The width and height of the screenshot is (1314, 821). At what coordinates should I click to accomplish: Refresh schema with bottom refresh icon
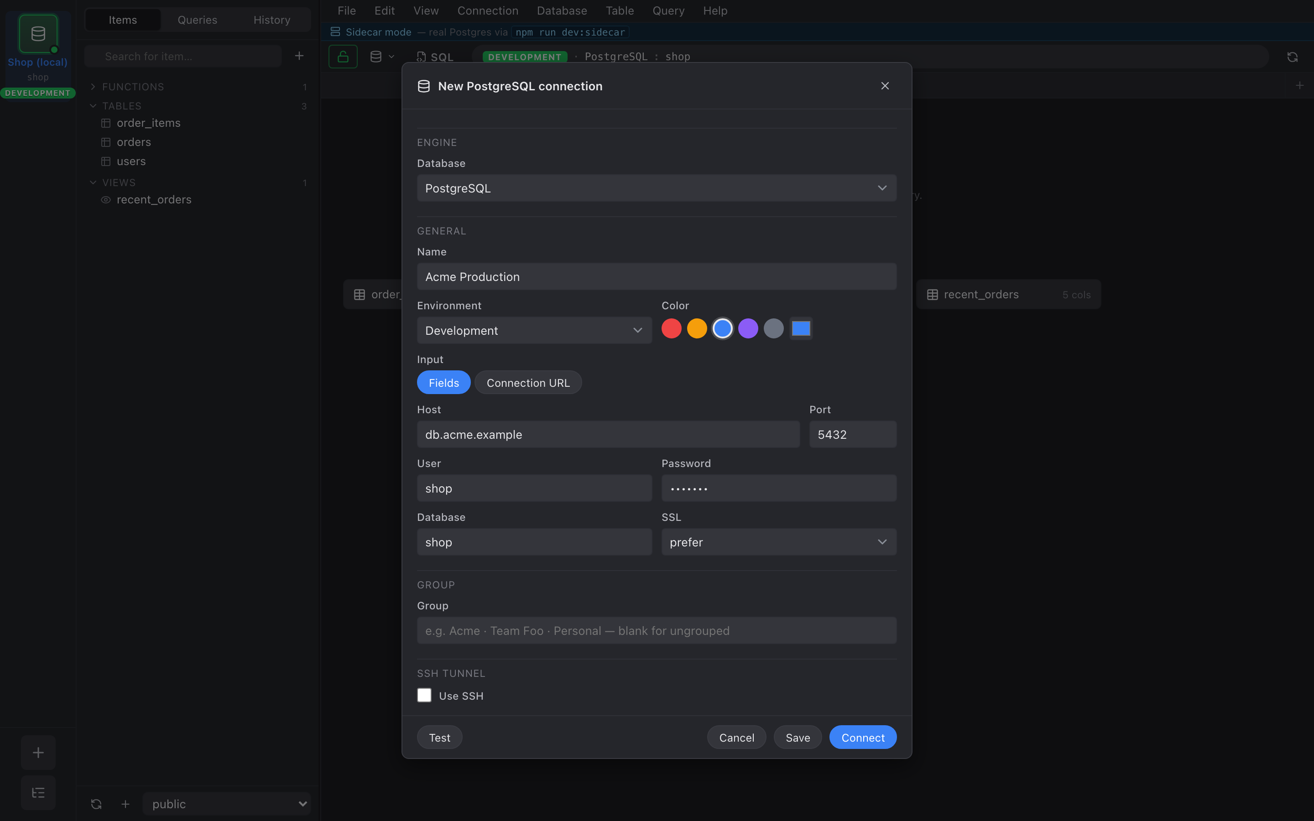[x=96, y=804]
